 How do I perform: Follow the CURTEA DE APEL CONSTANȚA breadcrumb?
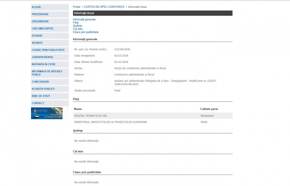click(104, 7)
